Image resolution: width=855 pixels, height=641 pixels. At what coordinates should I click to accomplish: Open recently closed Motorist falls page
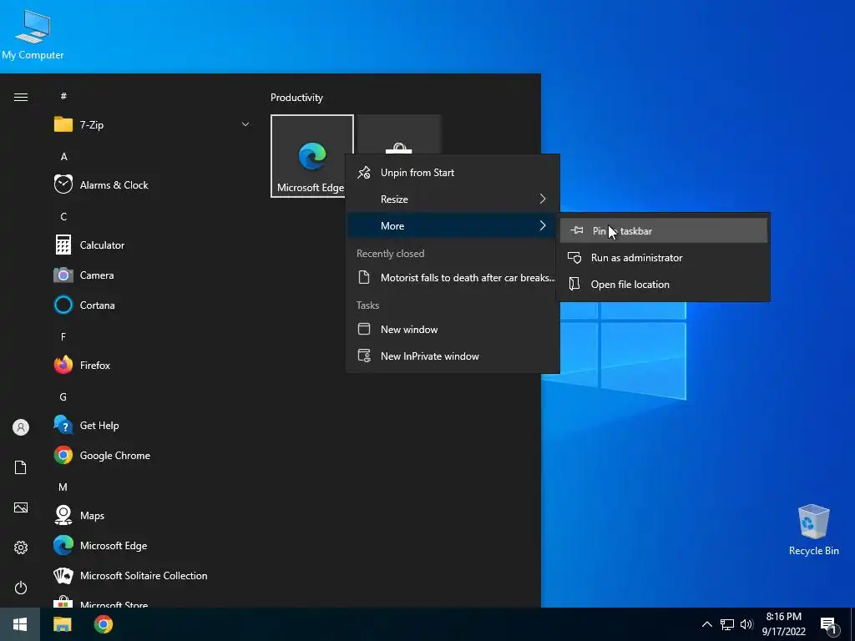[453, 277]
